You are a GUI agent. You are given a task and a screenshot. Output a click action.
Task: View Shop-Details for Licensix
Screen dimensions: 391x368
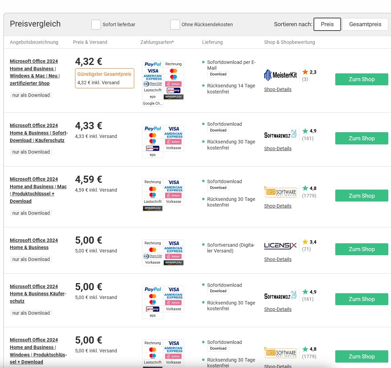coord(278,259)
